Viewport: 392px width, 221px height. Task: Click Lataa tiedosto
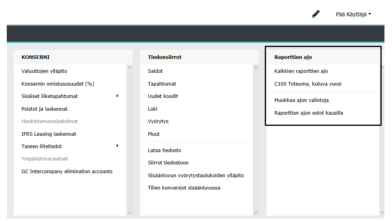pos(164,151)
